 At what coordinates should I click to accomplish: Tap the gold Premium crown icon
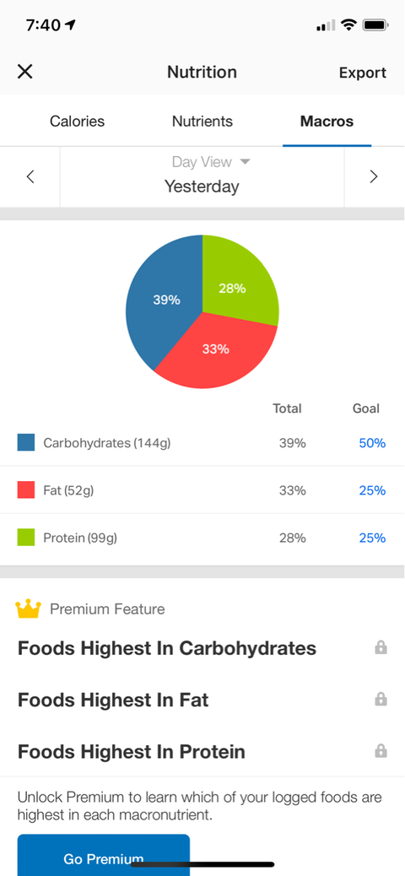point(28,609)
